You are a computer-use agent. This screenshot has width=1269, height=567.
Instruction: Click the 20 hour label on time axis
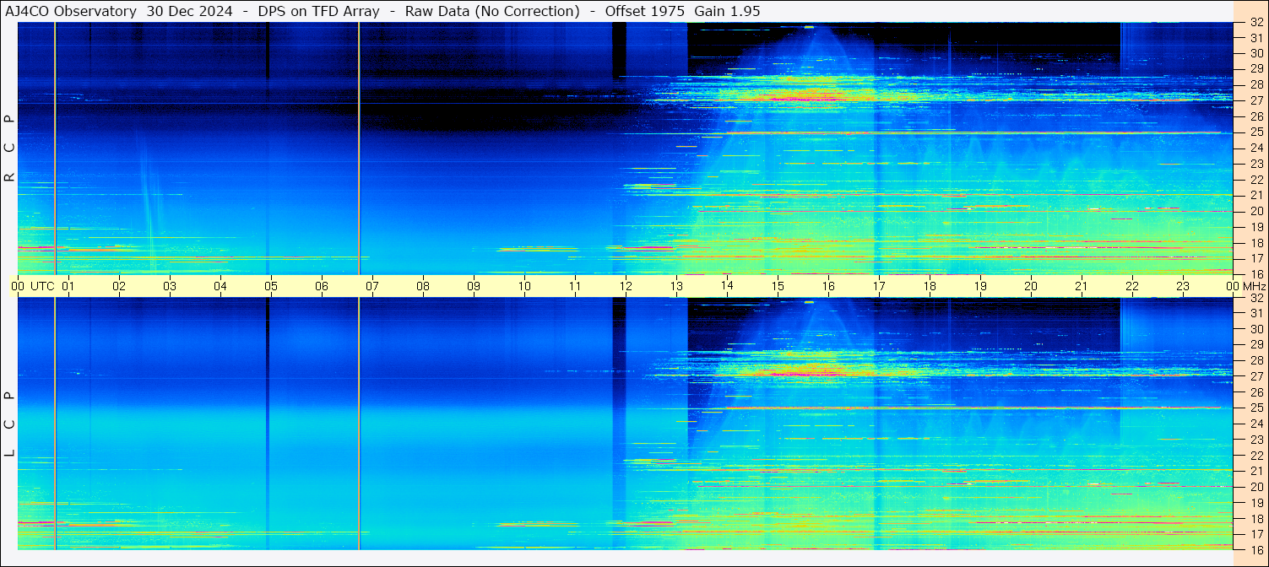[x=1031, y=286]
